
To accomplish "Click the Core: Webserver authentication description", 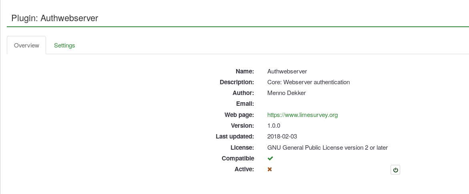I will [x=308, y=82].
